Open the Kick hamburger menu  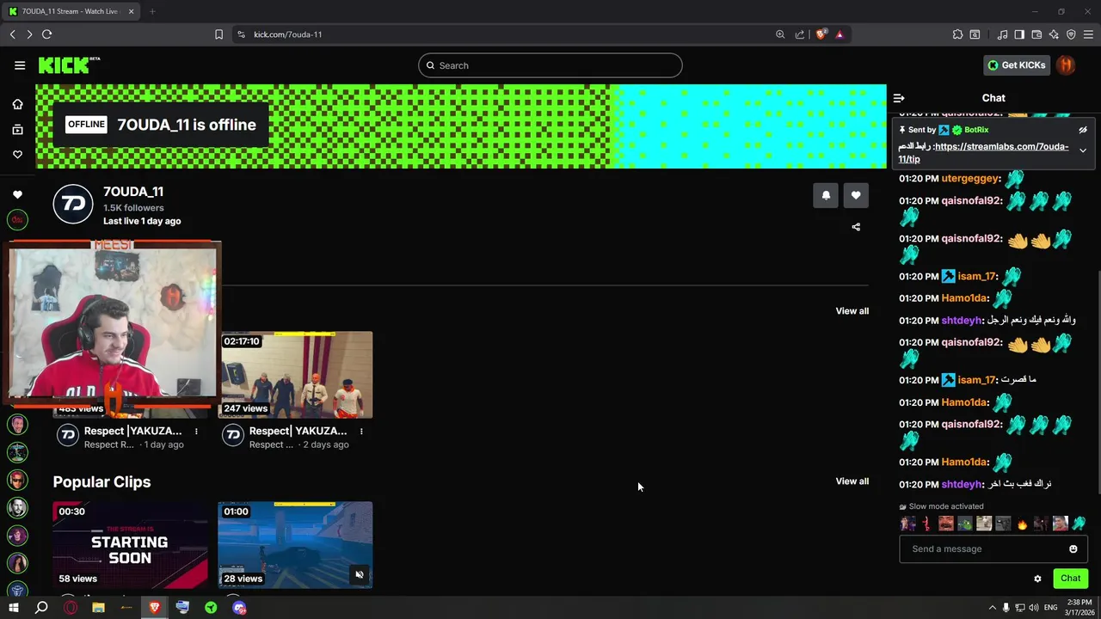(x=20, y=65)
